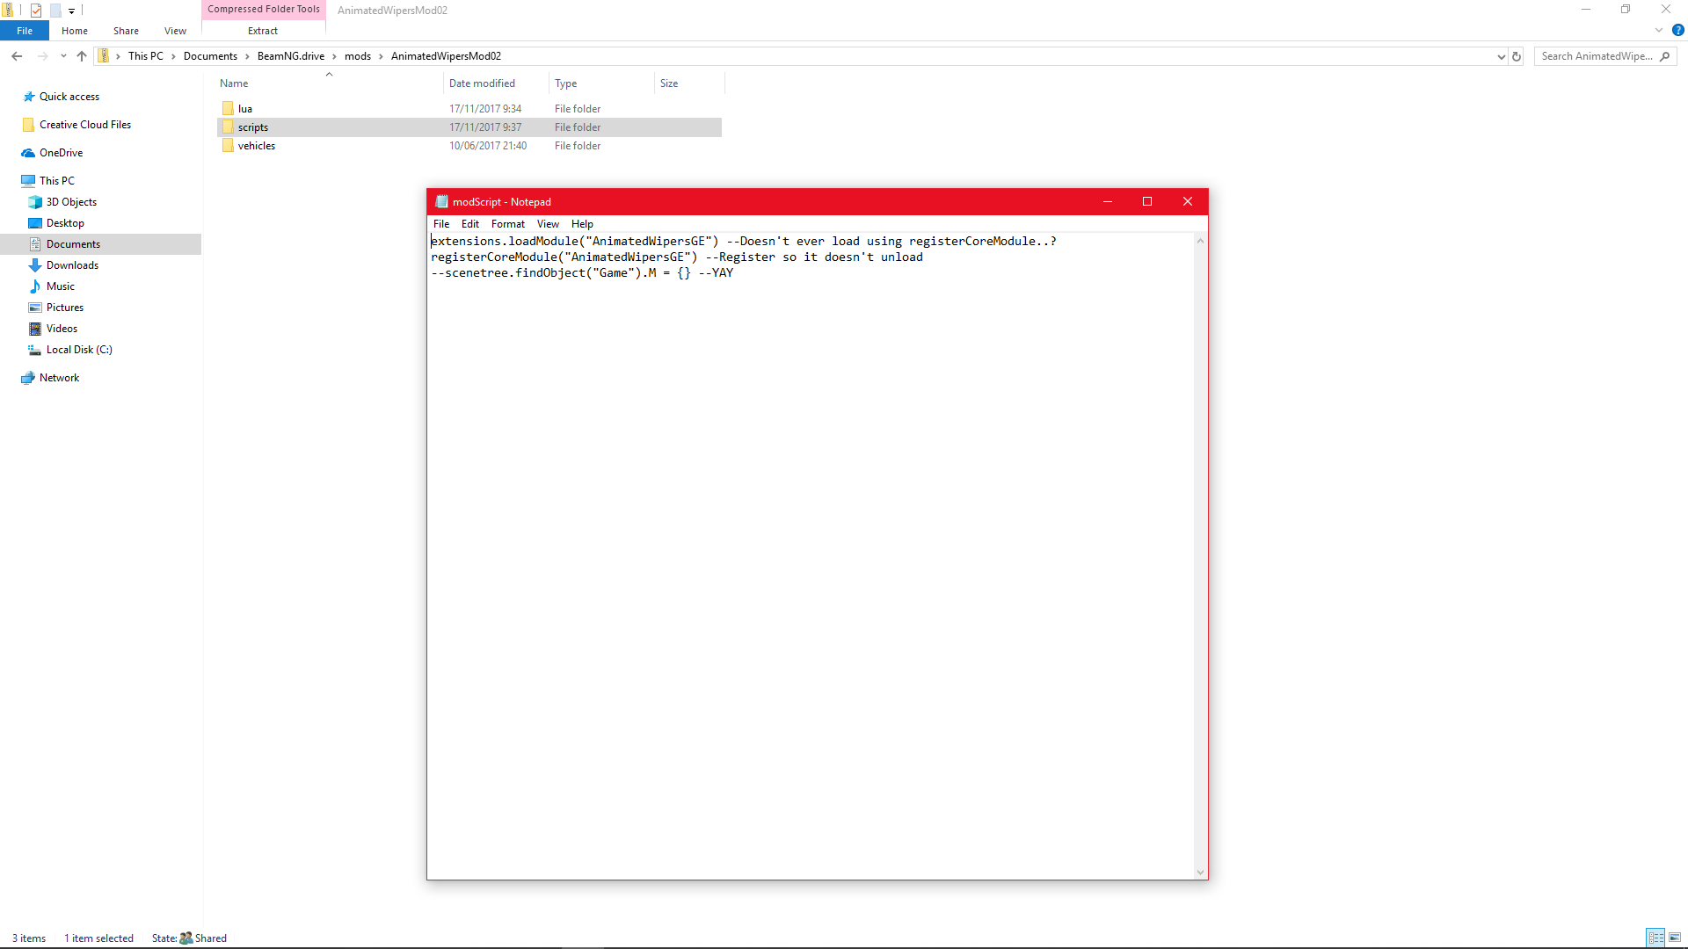Open the scripts folder

pos(252,127)
